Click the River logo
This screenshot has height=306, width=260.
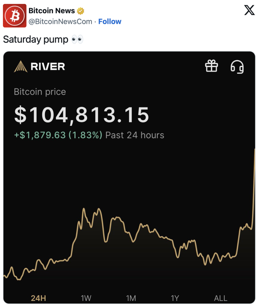click(39, 67)
